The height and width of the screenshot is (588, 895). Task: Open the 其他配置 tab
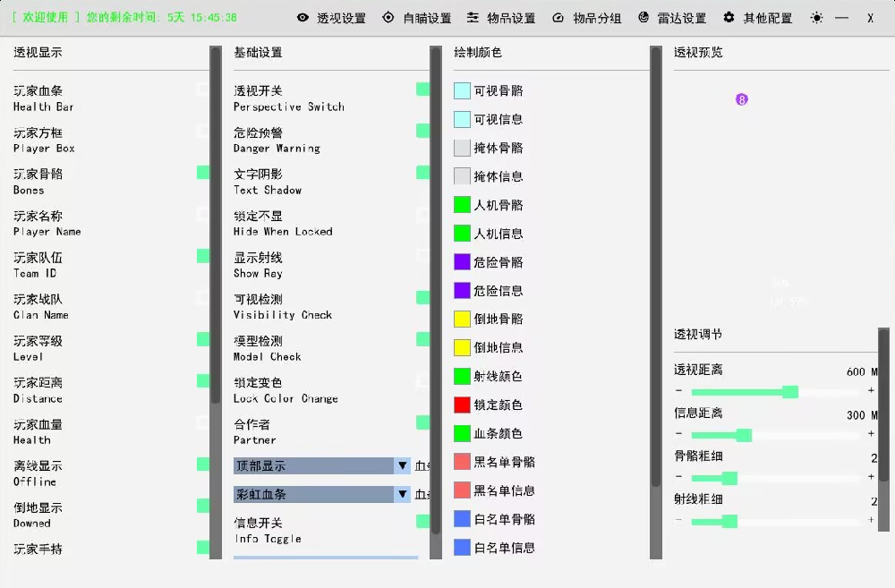tap(758, 18)
